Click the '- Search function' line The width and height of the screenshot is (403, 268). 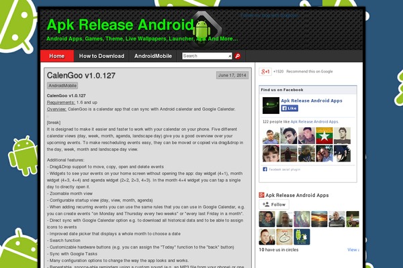tap(64, 241)
